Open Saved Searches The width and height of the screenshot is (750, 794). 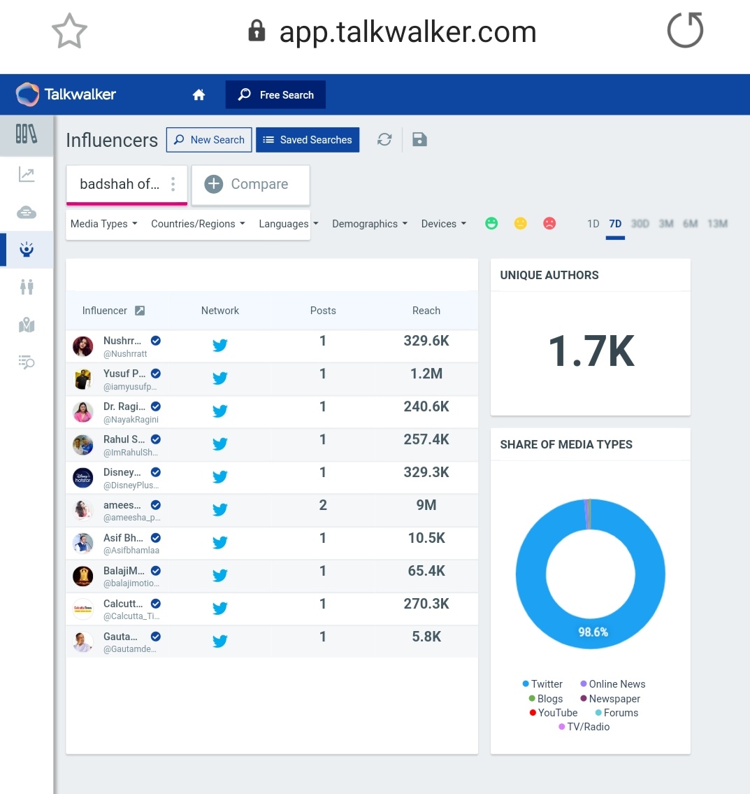tap(308, 139)
